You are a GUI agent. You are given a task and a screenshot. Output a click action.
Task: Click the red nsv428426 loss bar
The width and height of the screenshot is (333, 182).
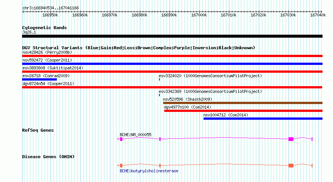[x=172, y=56]
